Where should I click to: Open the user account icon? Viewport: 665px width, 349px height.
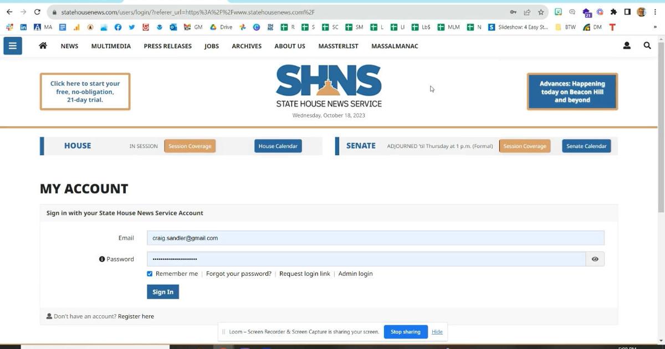click(x=627, y=46)
